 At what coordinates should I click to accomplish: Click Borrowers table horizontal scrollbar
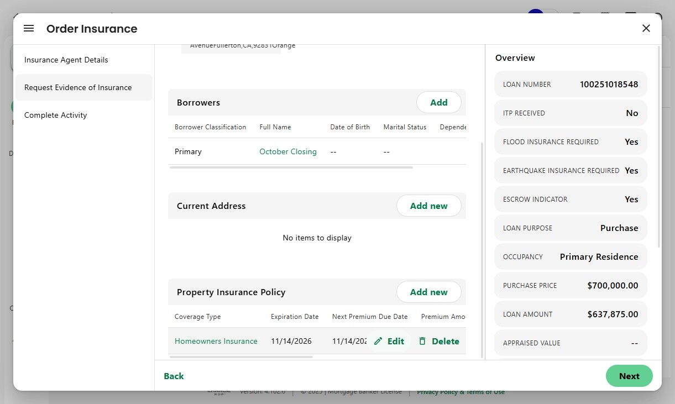tap(291, 167)
